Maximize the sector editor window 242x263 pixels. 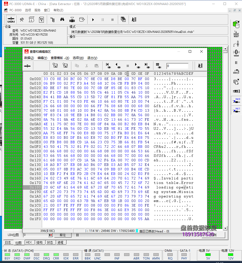coord(190,51)
